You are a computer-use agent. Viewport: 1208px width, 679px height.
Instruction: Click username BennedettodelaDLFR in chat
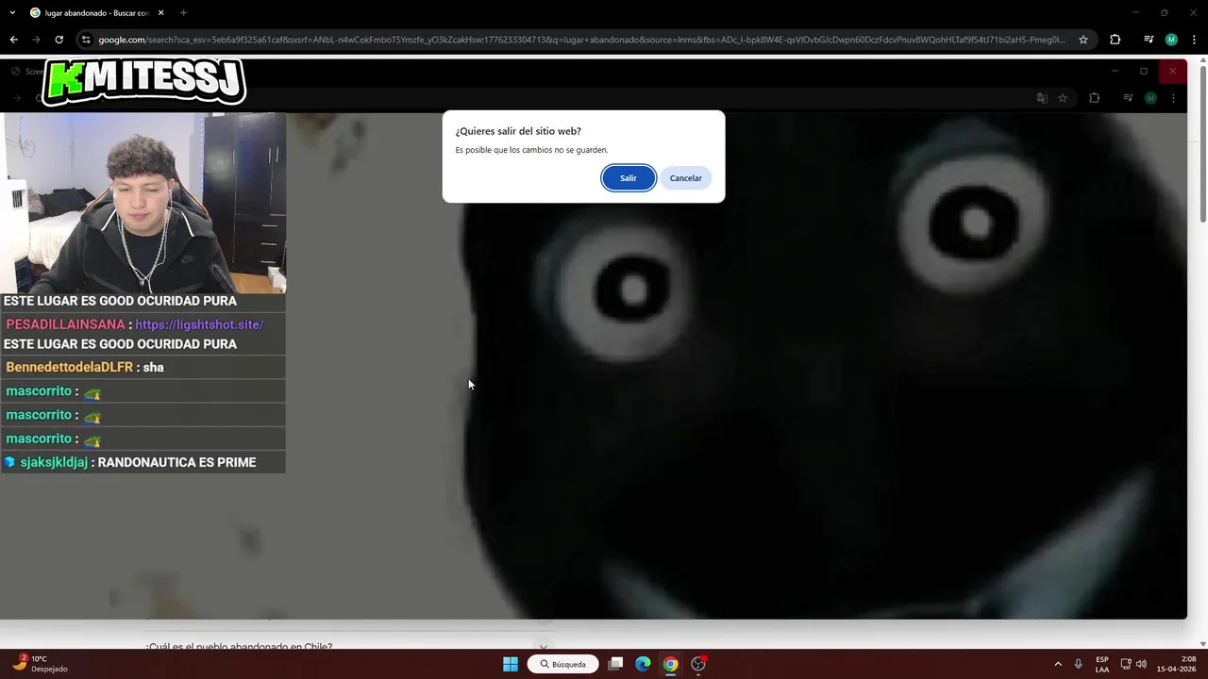pyautogui.click(x=69, y=367)
